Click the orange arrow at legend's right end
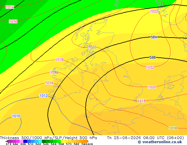Screen dimensions: 187x145 click(88, 141)
